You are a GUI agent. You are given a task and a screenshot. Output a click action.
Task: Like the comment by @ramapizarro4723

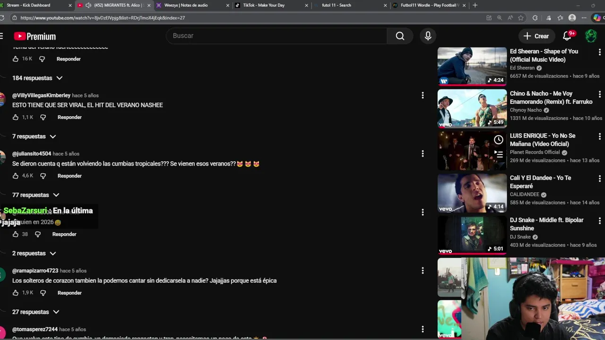16,293
